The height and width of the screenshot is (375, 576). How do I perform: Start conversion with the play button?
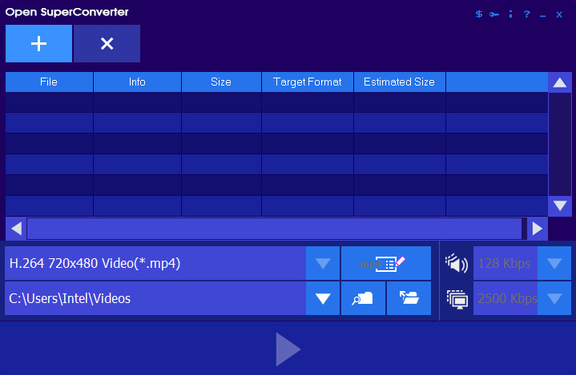point(288,349)
